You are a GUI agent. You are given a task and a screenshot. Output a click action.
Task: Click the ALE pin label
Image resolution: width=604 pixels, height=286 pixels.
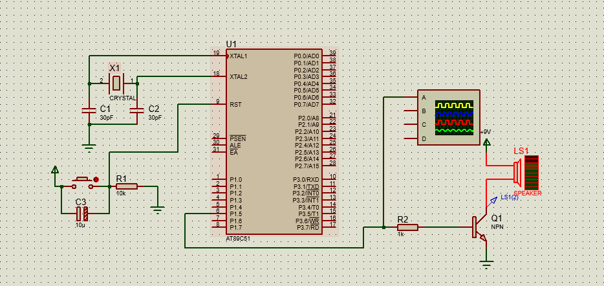[x=235, y=146]
